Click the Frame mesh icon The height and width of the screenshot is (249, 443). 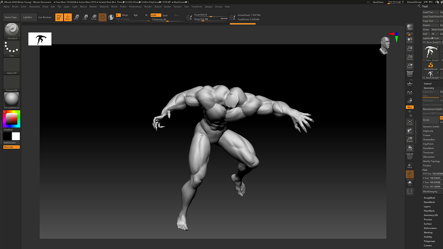coord(409,122)
